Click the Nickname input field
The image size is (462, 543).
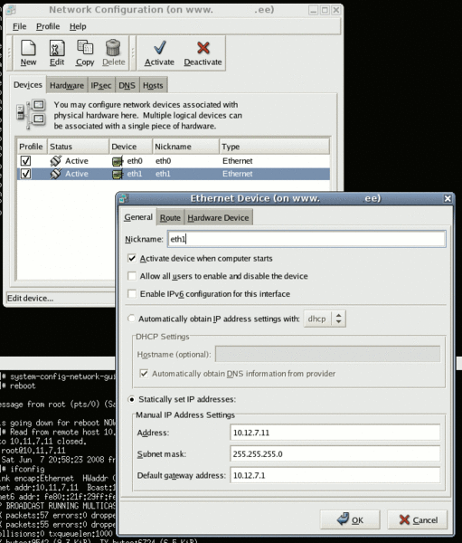click(306, 239)
